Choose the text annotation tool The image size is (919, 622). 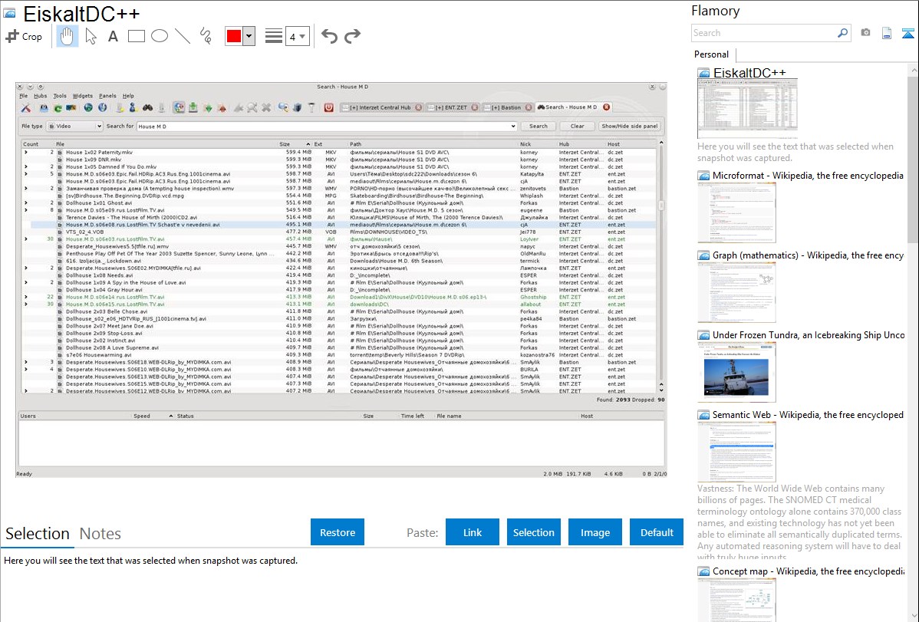coord(113,36)
